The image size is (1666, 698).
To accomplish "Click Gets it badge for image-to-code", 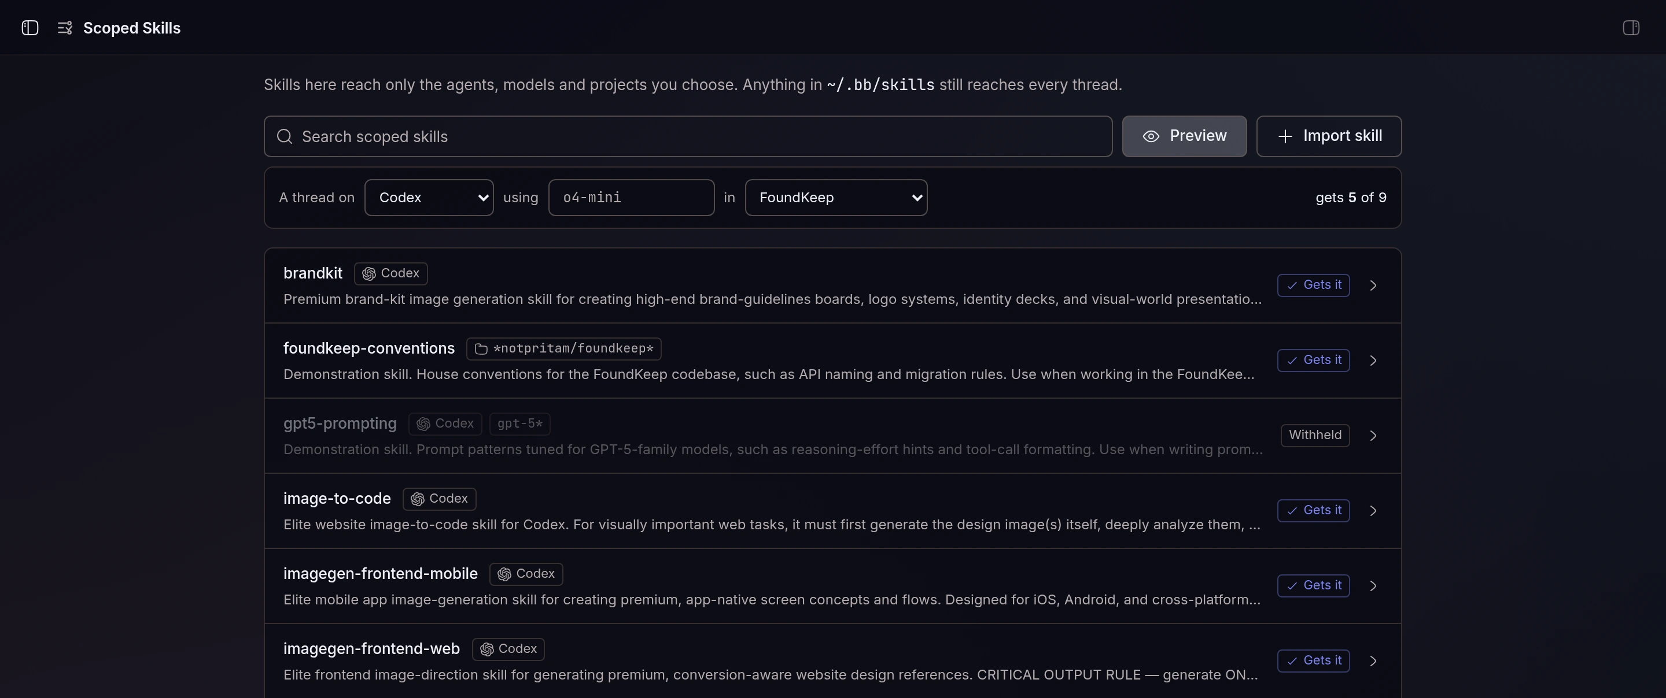I will point(1313,510).
